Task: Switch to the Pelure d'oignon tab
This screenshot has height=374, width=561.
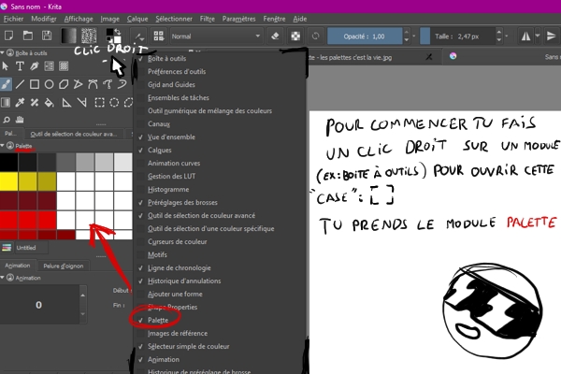Action: pos(64,266)
